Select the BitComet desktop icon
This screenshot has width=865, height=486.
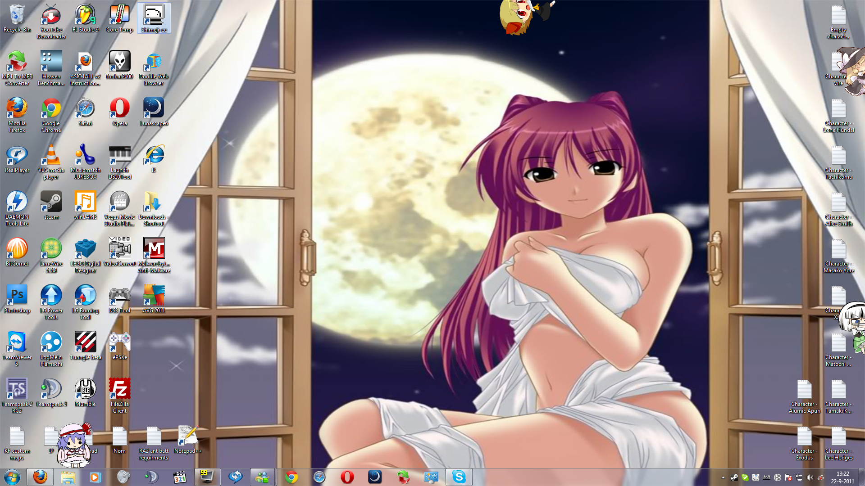(x=17, y=252)
